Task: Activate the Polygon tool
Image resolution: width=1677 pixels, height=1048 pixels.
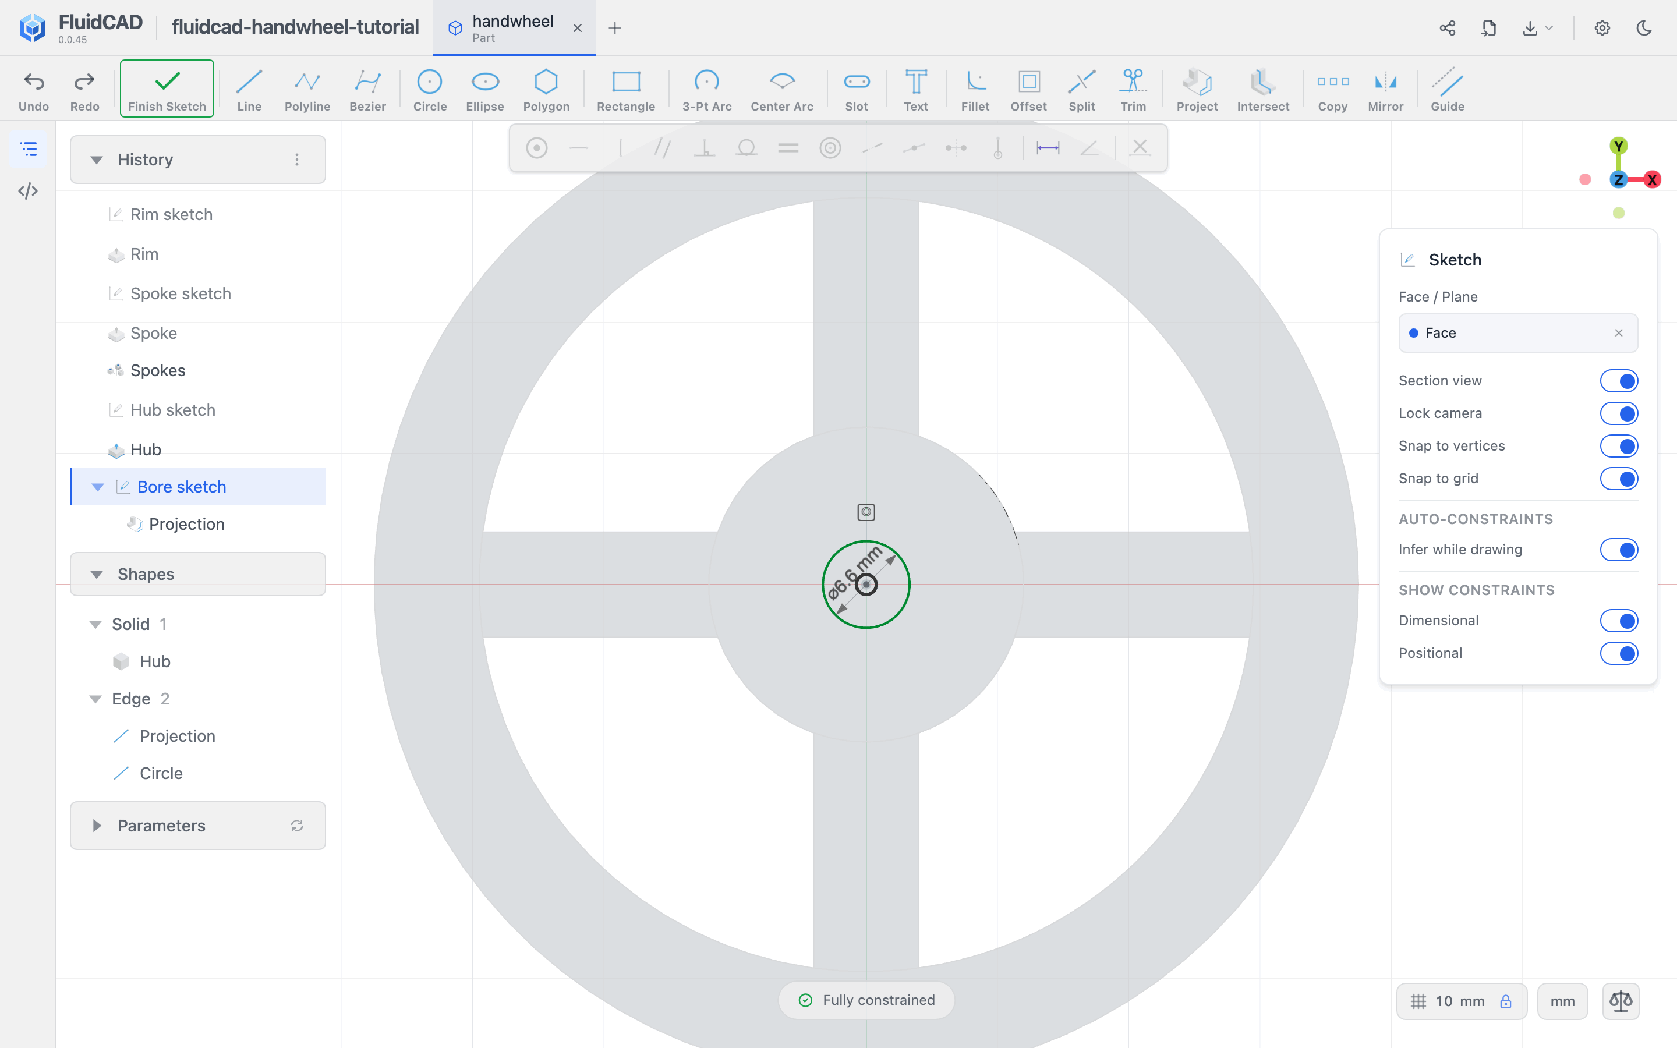Action: point(546,90)
